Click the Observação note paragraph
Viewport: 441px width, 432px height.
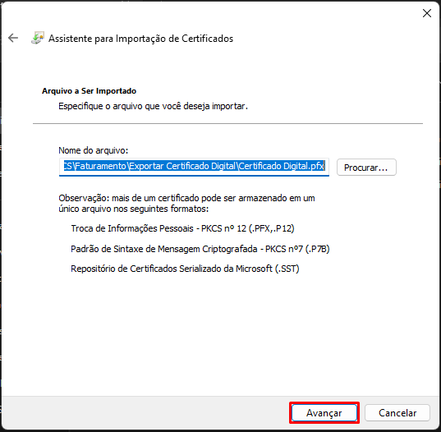(x=186, y=204)
